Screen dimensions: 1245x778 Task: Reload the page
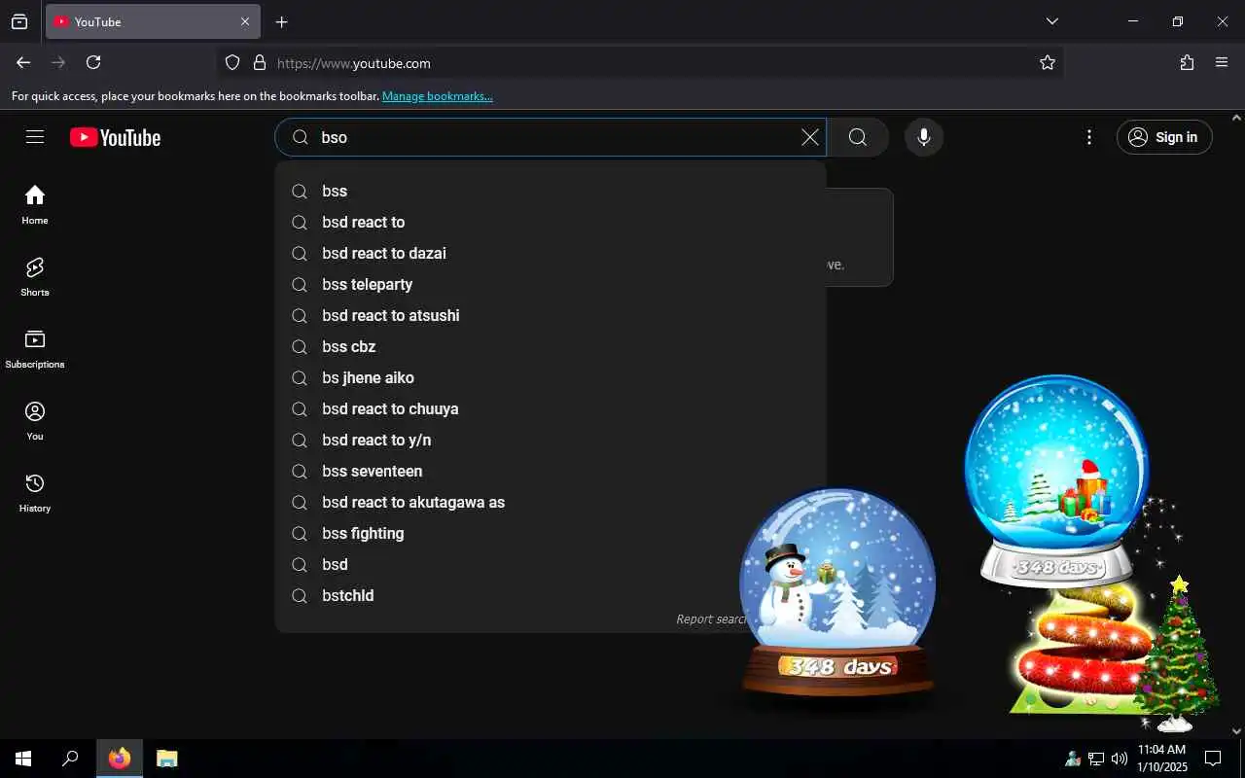coord(93,62)
